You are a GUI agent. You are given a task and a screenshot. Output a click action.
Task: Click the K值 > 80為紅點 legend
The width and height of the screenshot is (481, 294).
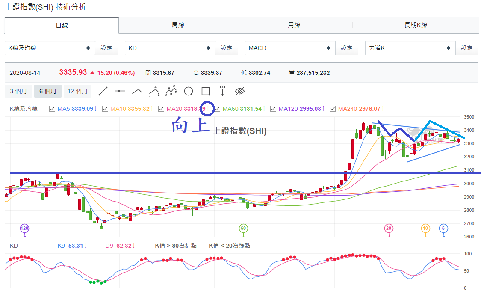click(x=176, y=246)
